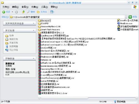The height and width of the screenshot is (104, 139).
Task: Select the 多功能密码破解 program
Action: (x=128, y=26)
